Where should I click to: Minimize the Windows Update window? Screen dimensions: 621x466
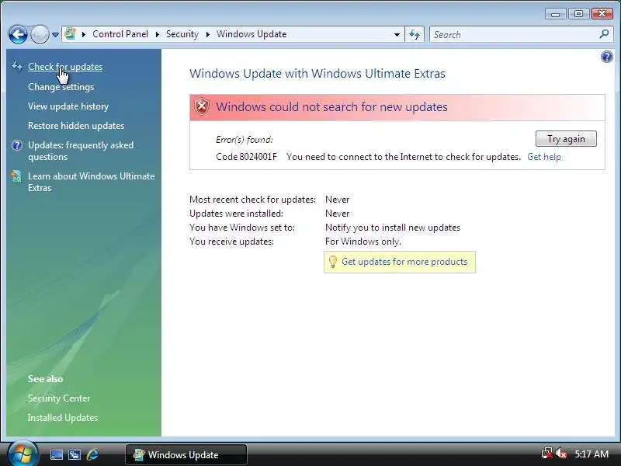555,14
